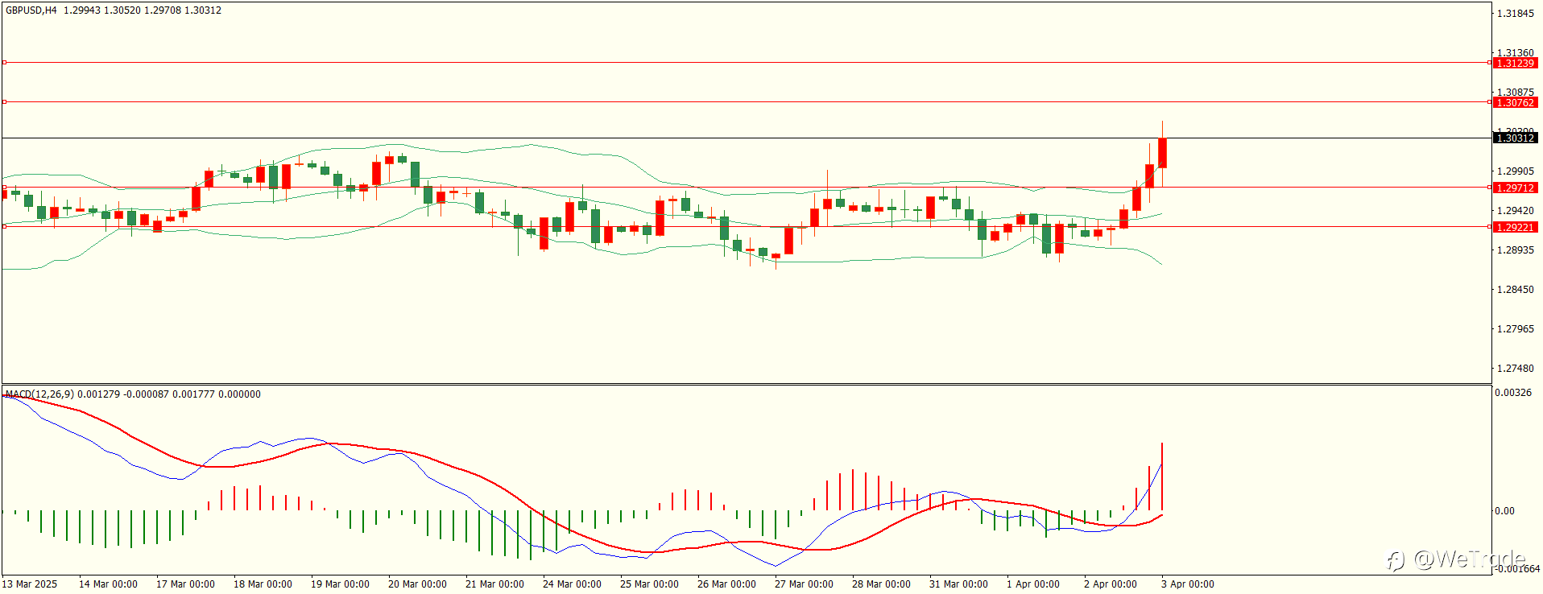Click the 0.00326 MACD scale value
This screenshot has height=594, width=1543.
coord(1513,393)
